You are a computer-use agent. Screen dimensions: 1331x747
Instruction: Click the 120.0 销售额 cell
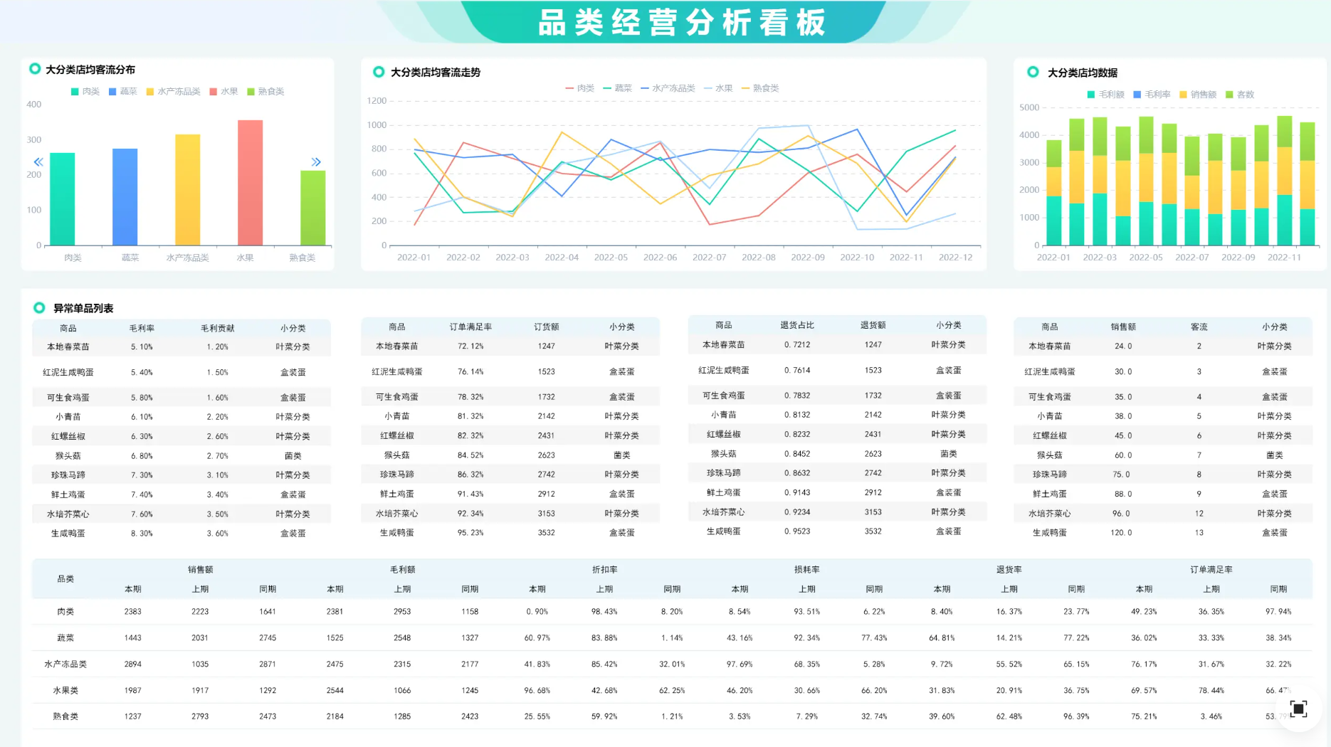click(x=1121, y=533)
